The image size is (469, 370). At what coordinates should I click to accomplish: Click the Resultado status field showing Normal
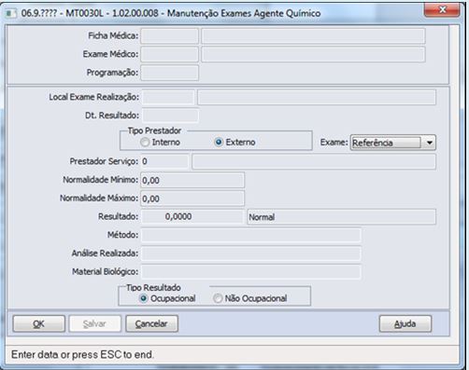pos(341,217)
